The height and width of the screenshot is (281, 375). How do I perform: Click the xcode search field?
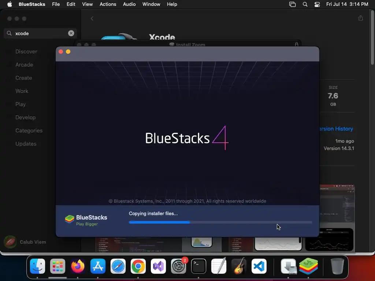click(40, 33)
